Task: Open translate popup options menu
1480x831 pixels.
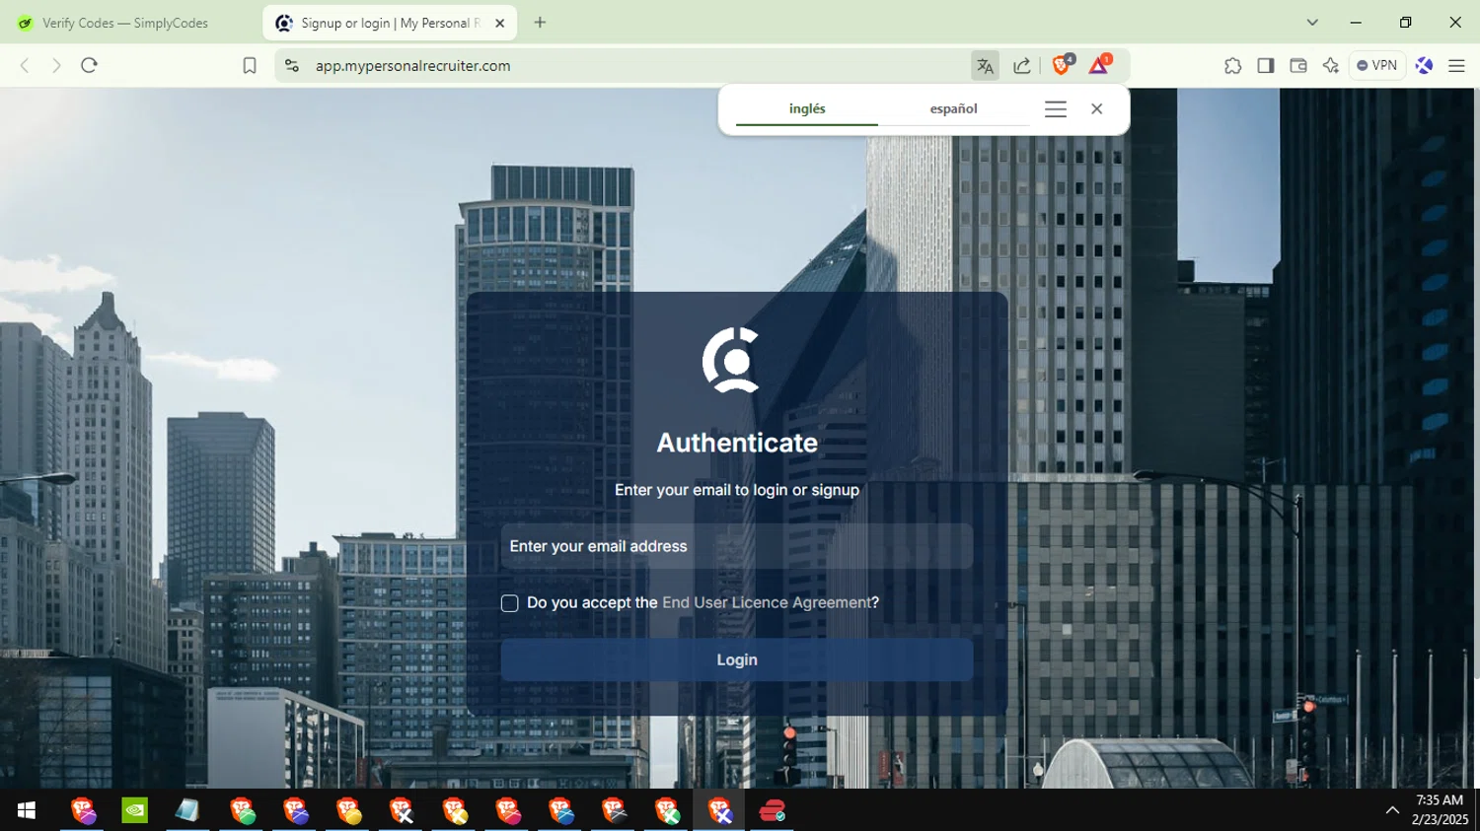Action: click(x=1056, y=109)
